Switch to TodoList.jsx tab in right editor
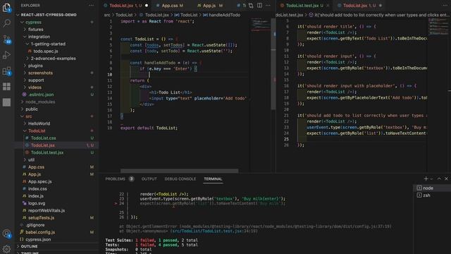The image size is (451, 254). click(360, 6)
